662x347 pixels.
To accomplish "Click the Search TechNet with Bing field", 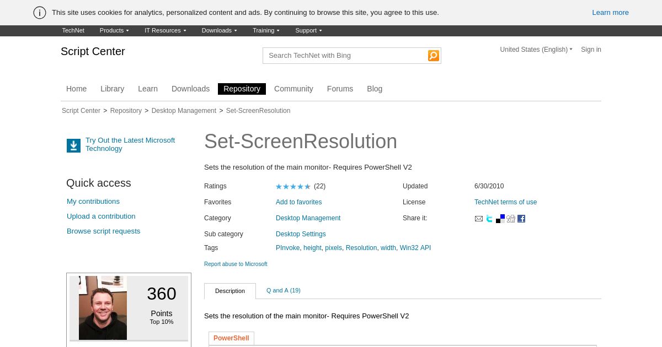I will [345, 56].
